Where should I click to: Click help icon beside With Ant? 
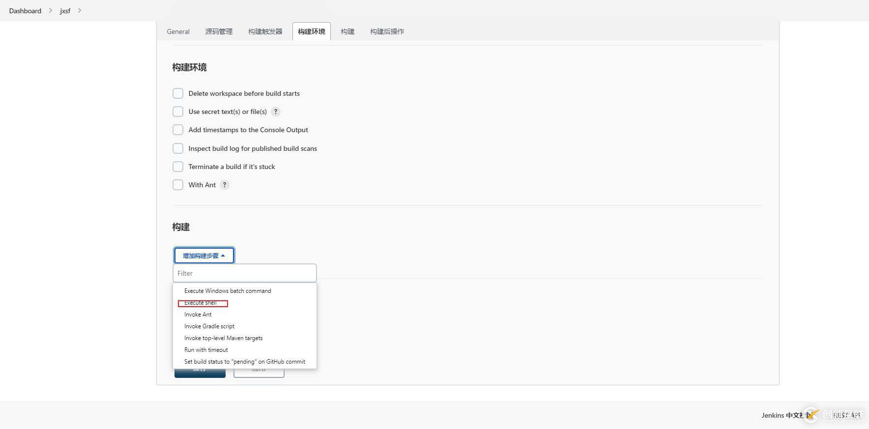(225, 185)
